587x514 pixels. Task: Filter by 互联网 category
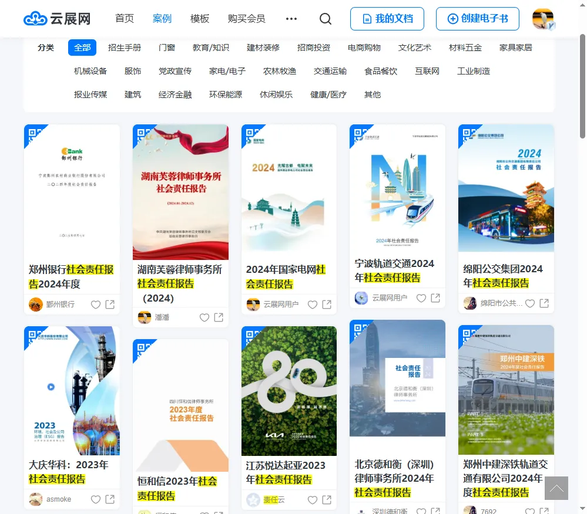[x=427, y=71]
